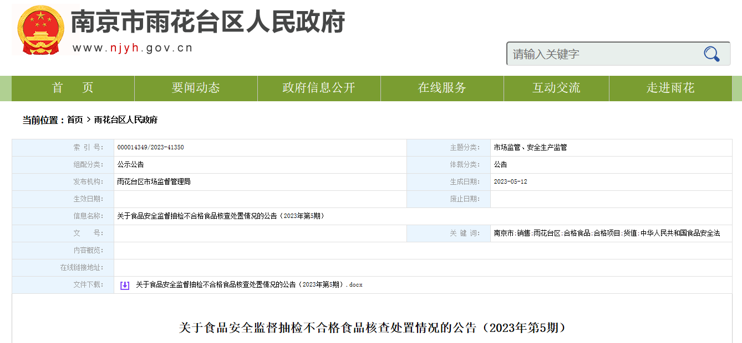742x343 pixels.
Task: Click the purple file download icon
Action: click(125, 285)
